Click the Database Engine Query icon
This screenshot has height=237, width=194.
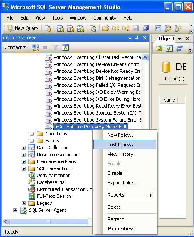pyautogui.click(x=48, y=28)
